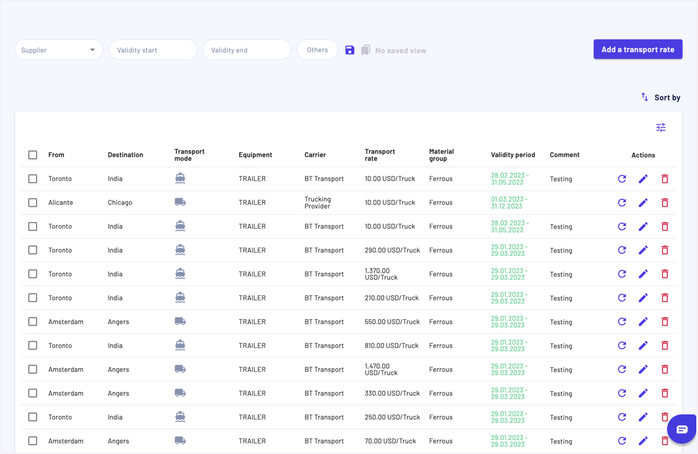
Task: Click the Equipment column header
Action: 255,155
